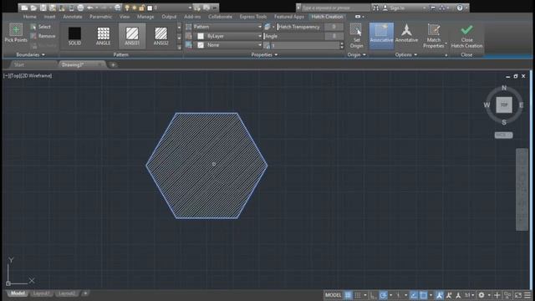Image resolution: width=535 pixels, height=301 pixels.
Task: Choose the ANSI32 hatch pattern
Action: click(x=160, y=35)
